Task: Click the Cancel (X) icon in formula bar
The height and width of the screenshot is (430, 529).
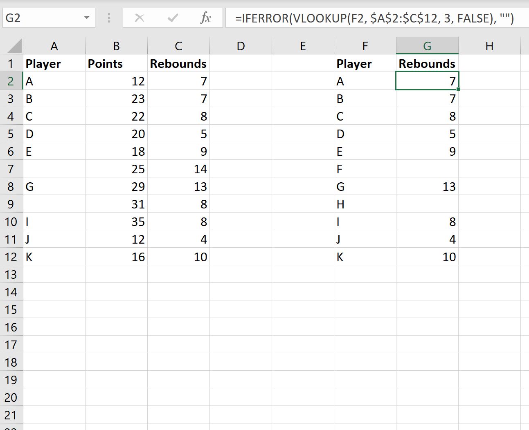Action: pyautogui.click(x=140, y=18)
